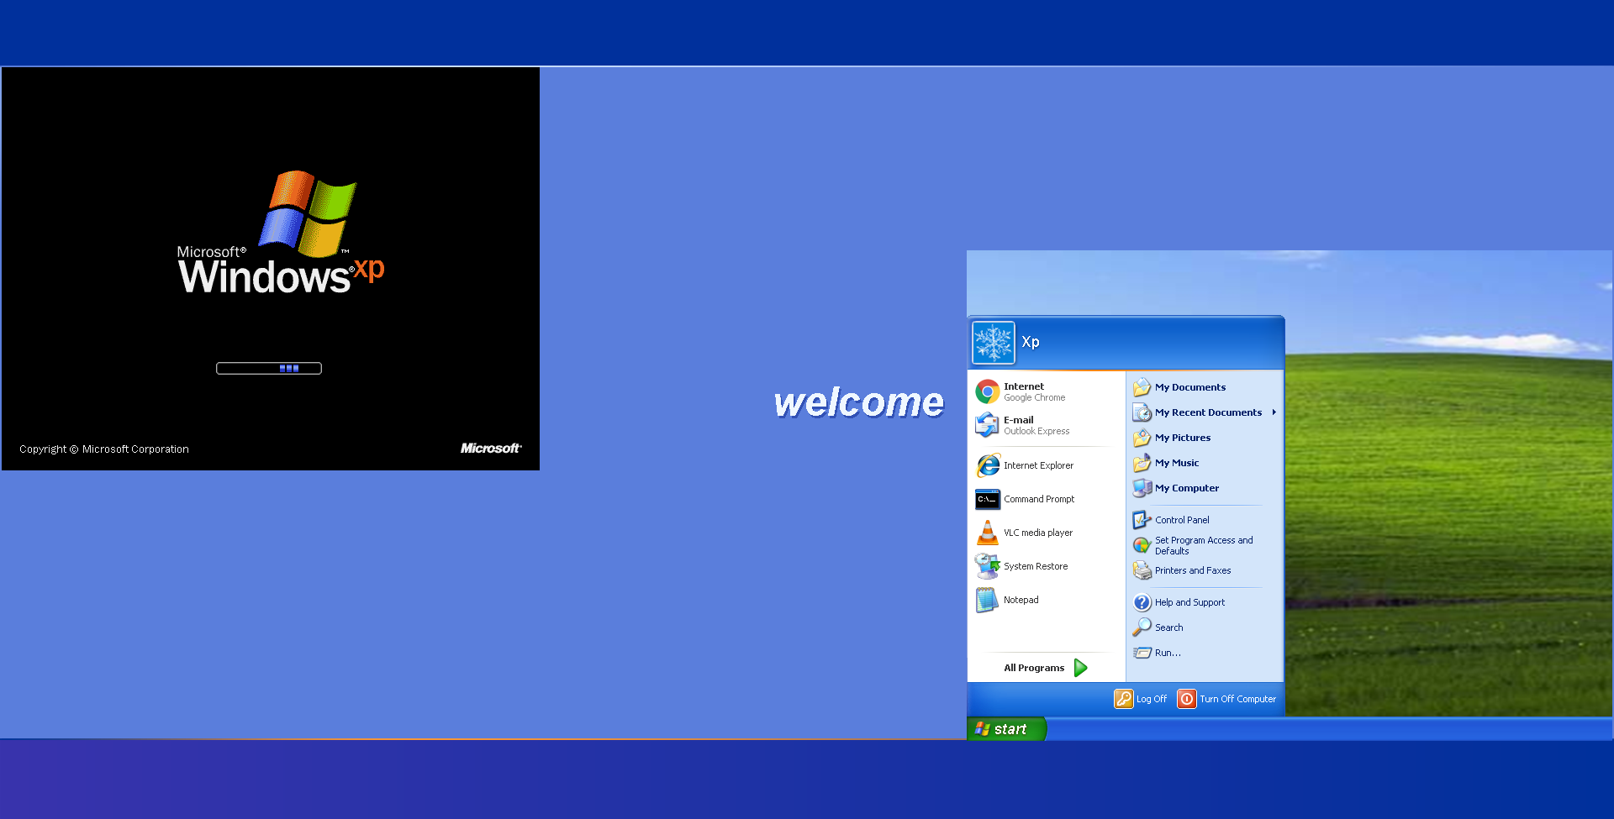Viewport: 1614px width, 819px height.
Task: Click the snowflake user picture
Action: click(994, 343)
